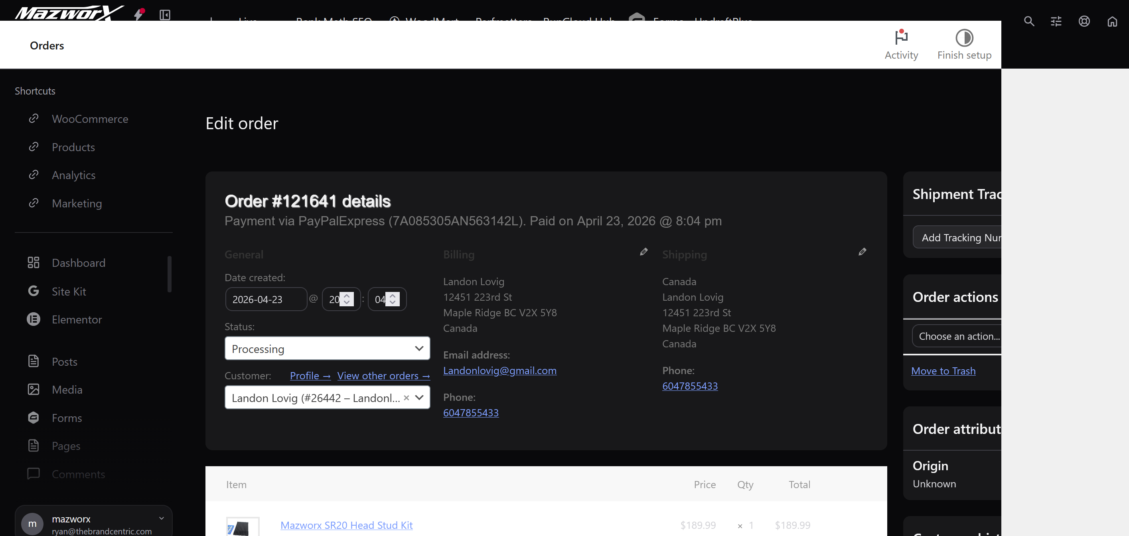The width and height of the screenshot is (1129, 536).
Task: Click Move to Trash link
Action: coord(943,371)
